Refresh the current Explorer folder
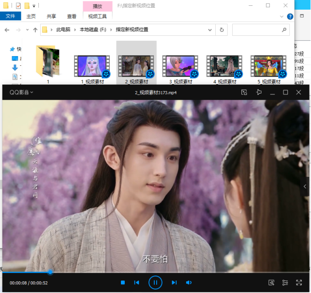Image resolution: width=311 pixels, height=293 pixels. 222,30
